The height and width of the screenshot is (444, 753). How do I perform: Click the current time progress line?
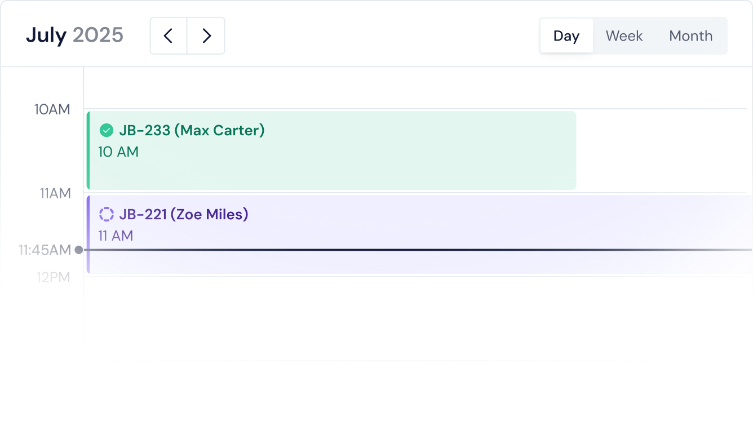(395, 248)
